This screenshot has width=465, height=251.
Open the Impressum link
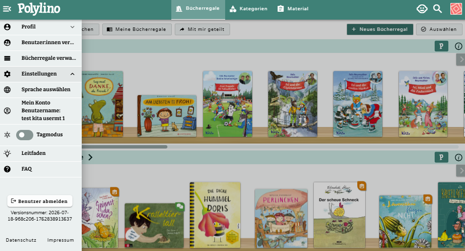[61, 240]
